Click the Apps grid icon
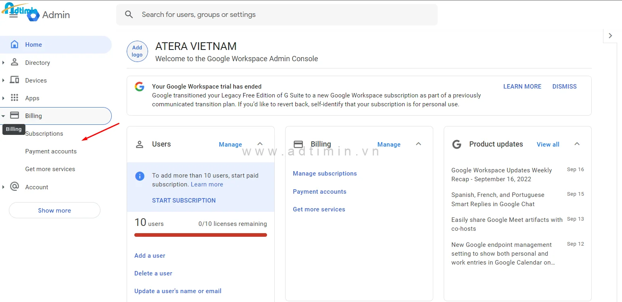This screenshot has height=302, width=622. coord(15,97)
